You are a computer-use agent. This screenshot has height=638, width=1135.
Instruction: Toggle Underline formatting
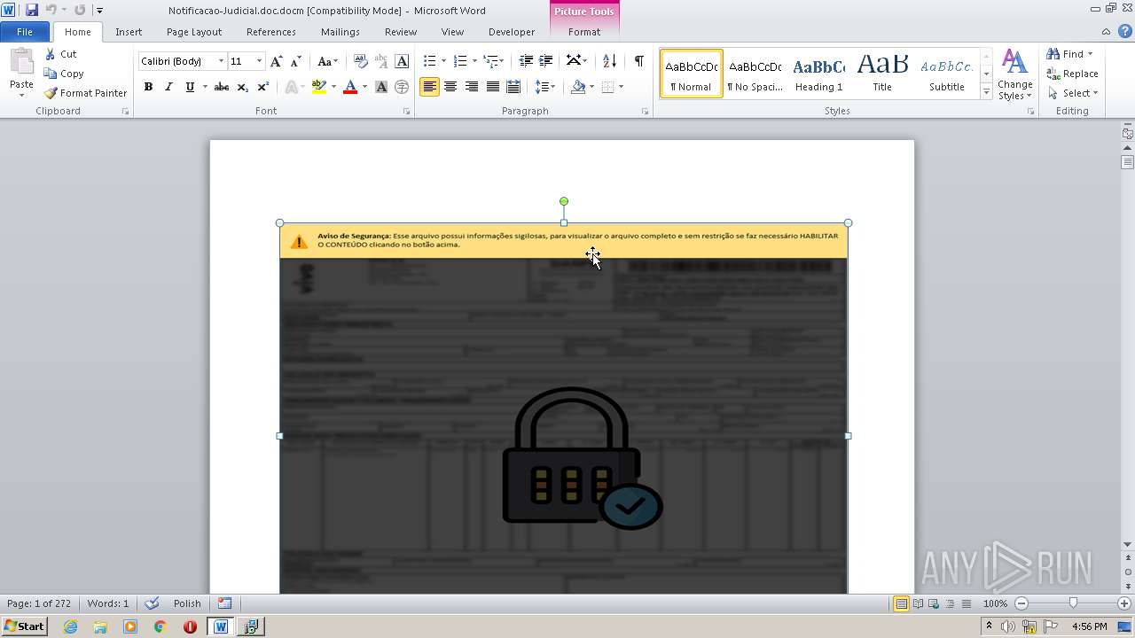point(190,87)
